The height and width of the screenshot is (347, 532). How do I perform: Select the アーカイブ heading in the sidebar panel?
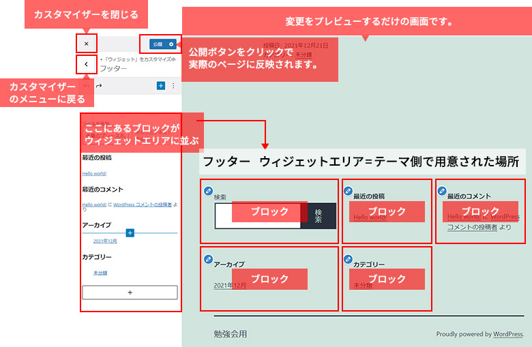(x=97, y=225)
